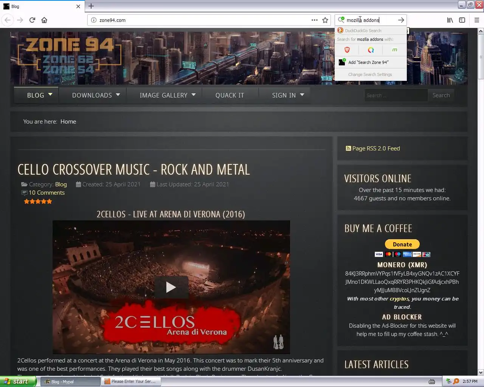484x387 pixels.
Task: Expand the DOWNLOADS dropdown arrow
Action: (118, 95)
